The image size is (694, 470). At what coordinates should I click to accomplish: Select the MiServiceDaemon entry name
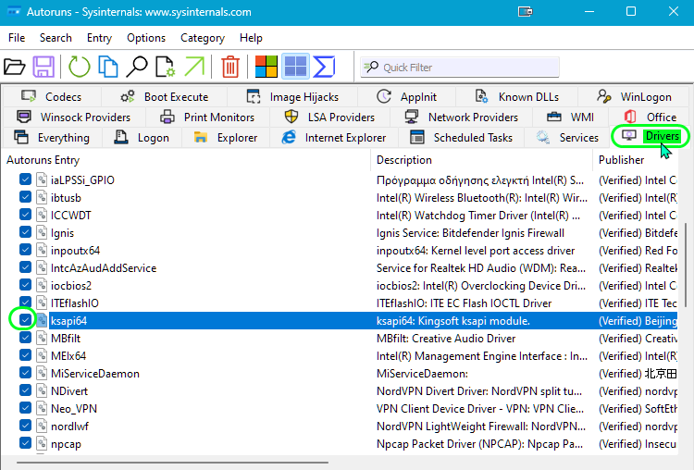point(95,374)
